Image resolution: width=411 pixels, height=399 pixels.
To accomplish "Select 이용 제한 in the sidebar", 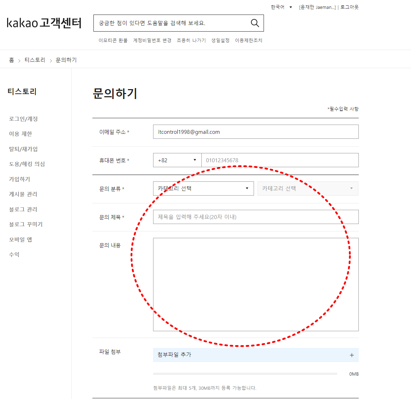I will (x=21, y=134).
